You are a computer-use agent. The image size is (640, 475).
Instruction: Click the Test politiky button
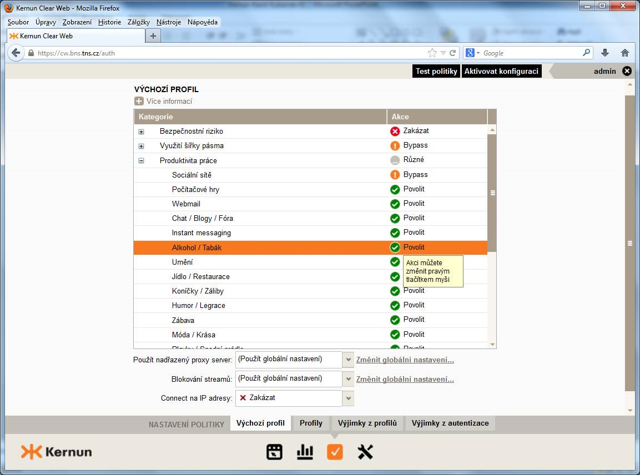pyautogui.click(x=436, y=71)
